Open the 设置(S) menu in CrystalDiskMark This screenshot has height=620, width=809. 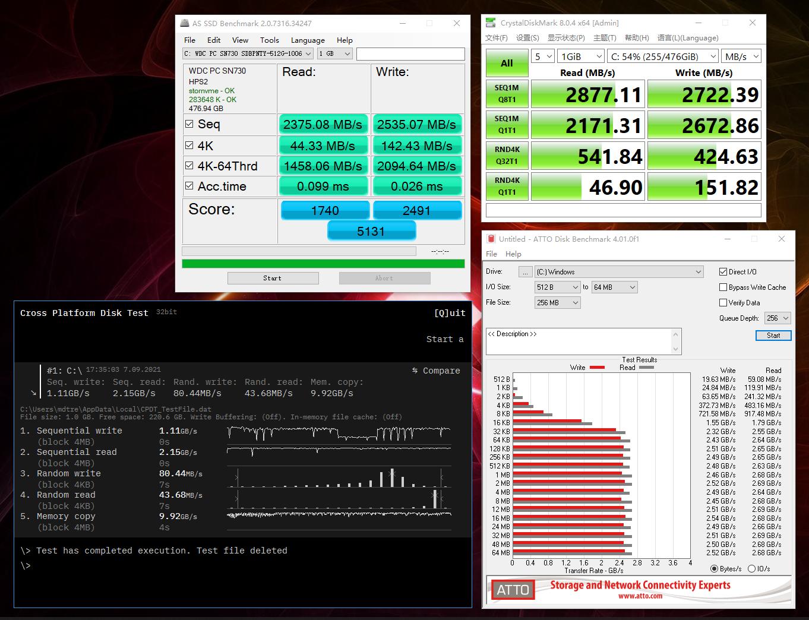[527, 38]
